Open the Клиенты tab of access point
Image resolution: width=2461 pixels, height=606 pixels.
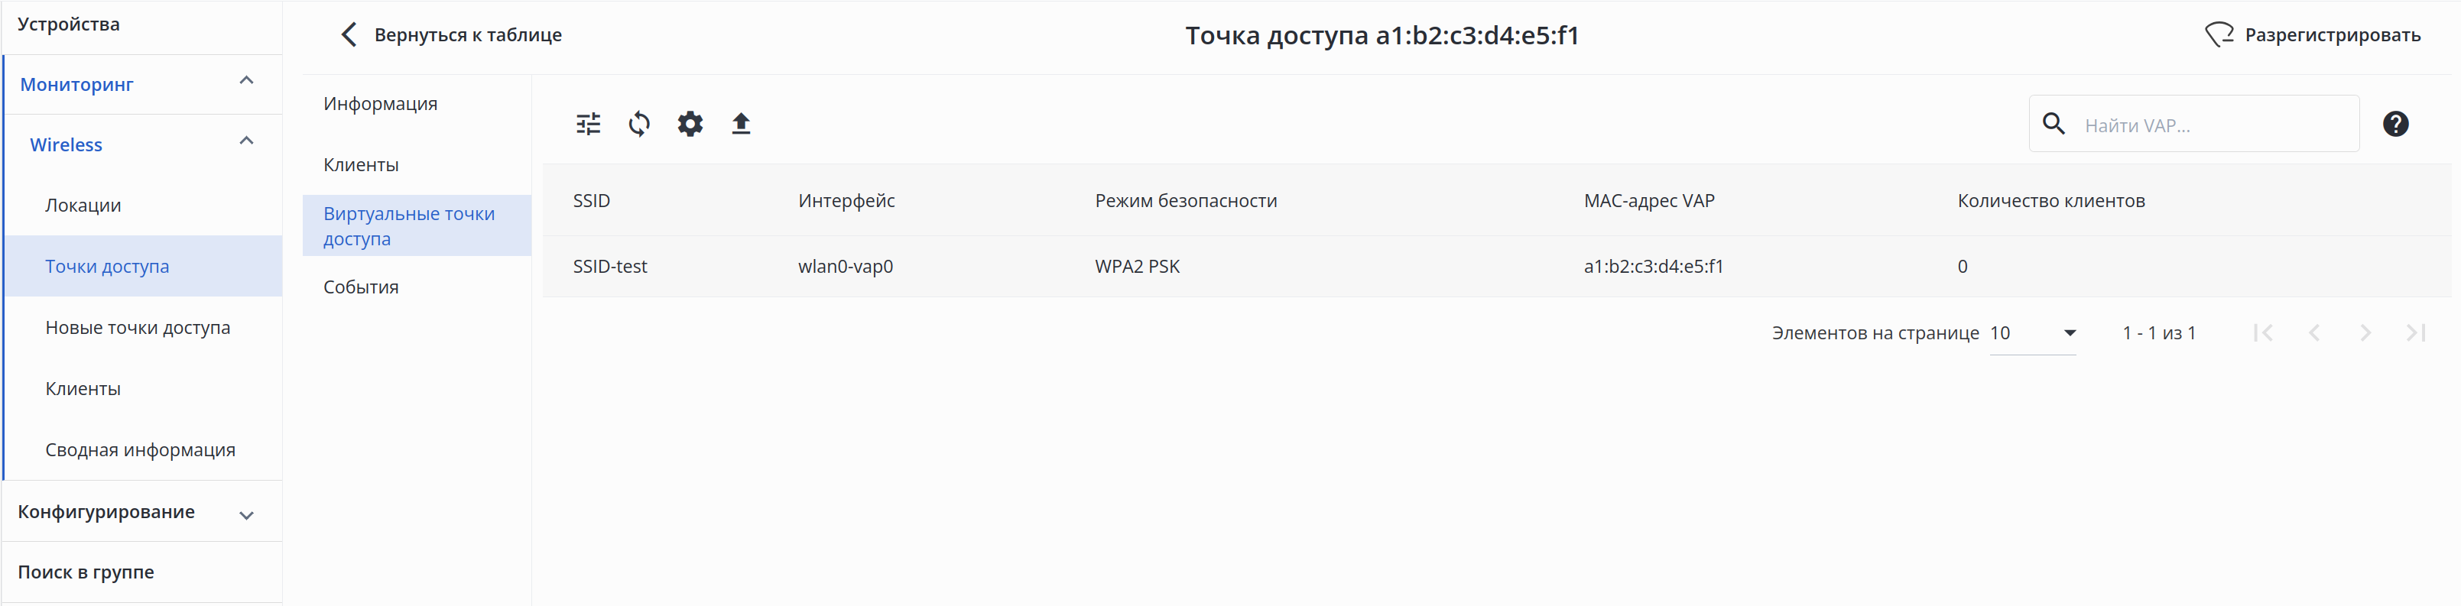[361, 165]
